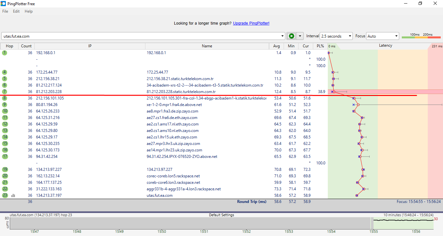Select name corec-coreb.lon5.rackspace.net
This screenshot has height=236, width=443.
pyautogui.click(x=173, y=176)
